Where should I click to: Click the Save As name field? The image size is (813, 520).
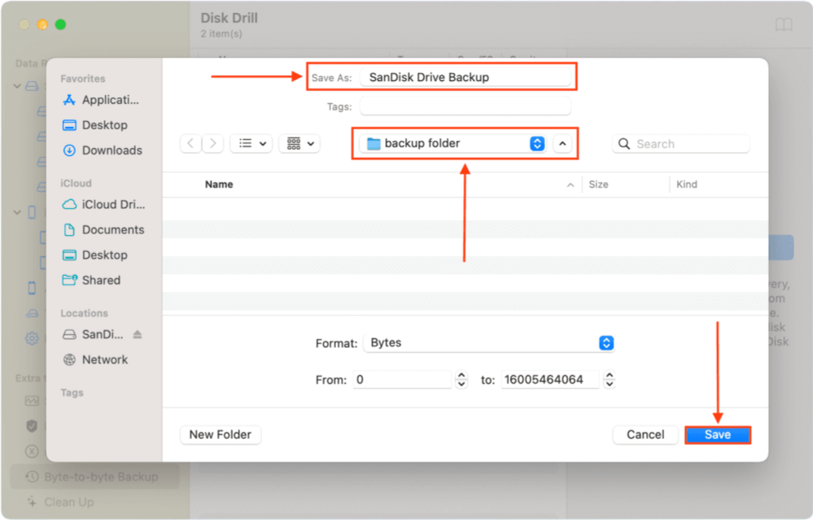[x=466, y=76]
